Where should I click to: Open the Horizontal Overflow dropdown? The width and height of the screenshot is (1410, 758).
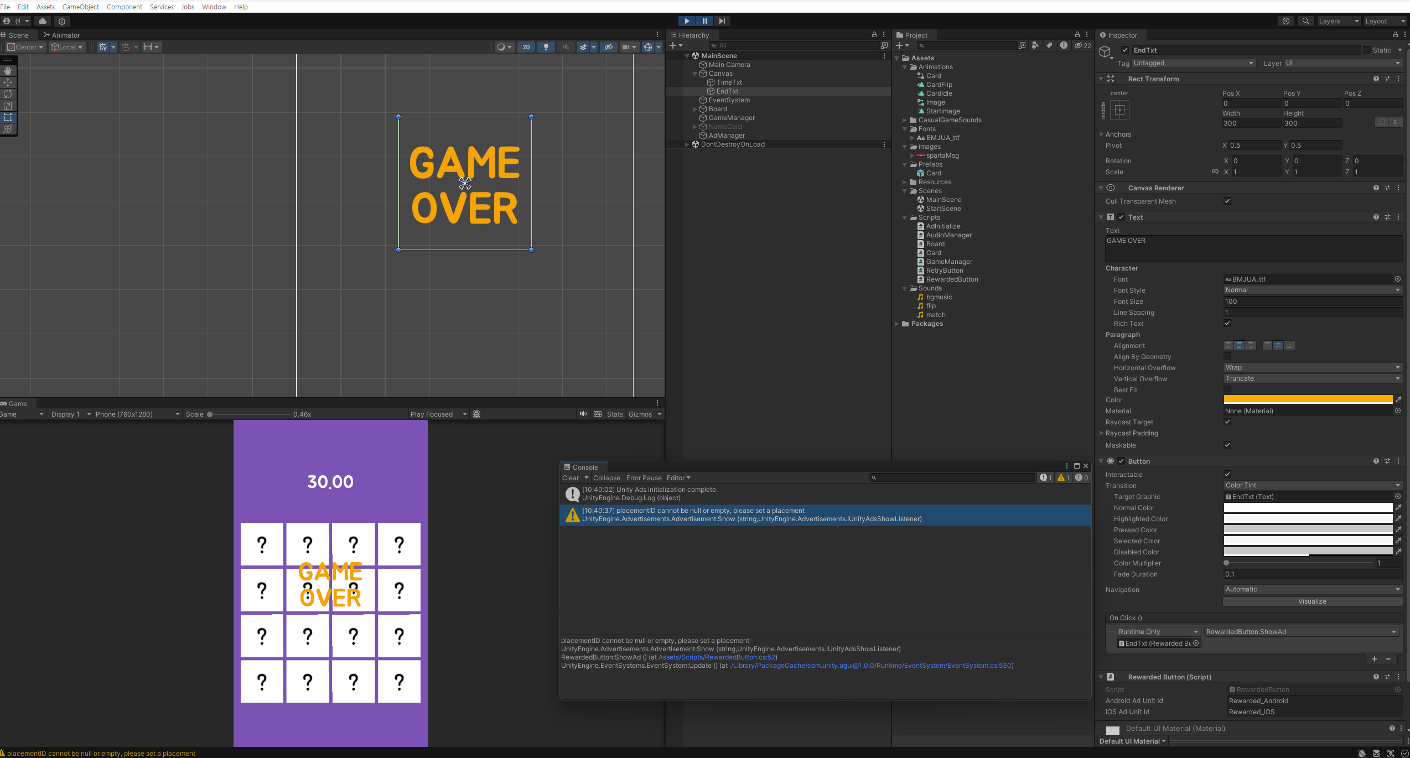click(x=1313, y=367)
